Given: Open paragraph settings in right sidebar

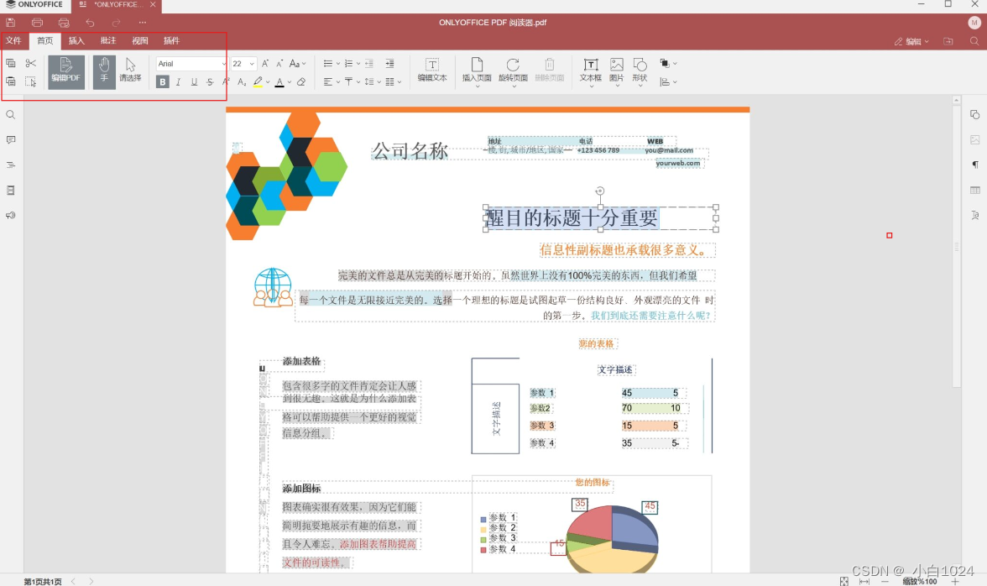Looking at the screenshot, I should coord(975,165).
